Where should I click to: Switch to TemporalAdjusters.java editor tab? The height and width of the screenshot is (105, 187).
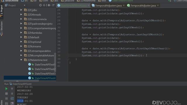point(108,6)
